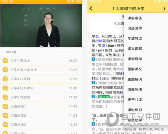Play the lesson 汉语拼音3
The width and height of the screenshot is (168, 134).
[41, 124]
